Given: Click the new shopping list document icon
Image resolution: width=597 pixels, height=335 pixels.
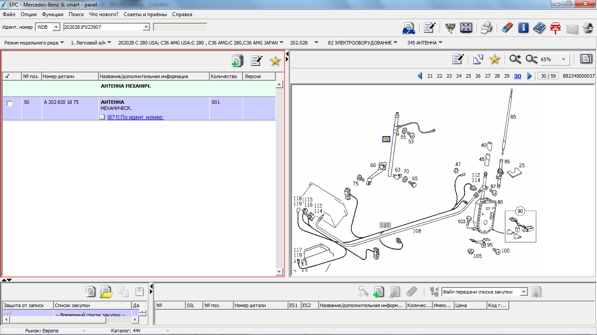Looking at the screenshot, I should click(90, 292).
